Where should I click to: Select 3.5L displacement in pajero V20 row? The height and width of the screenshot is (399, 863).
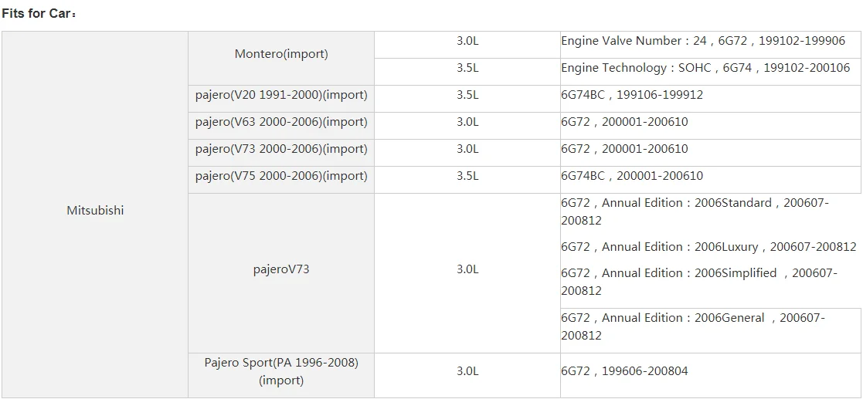(x=467, y=95)
